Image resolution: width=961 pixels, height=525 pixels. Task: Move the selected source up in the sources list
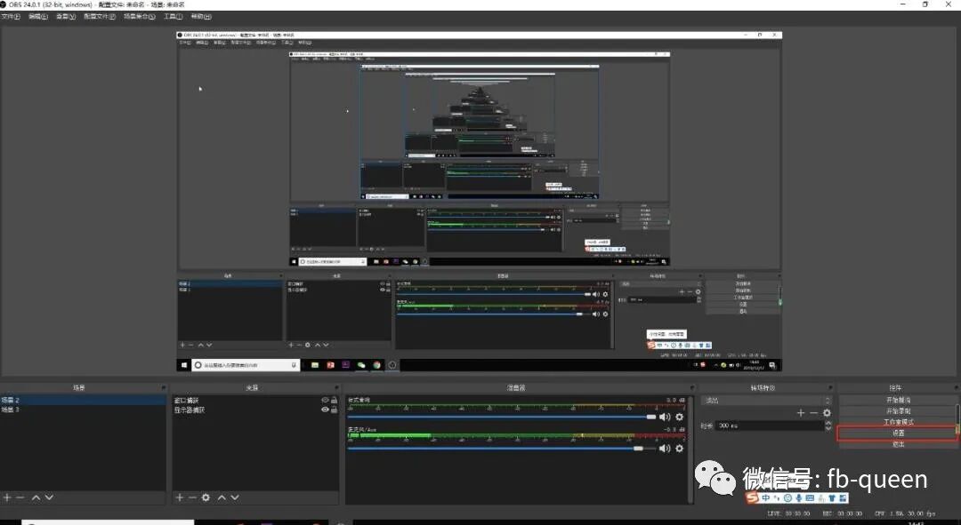point(222,497)
